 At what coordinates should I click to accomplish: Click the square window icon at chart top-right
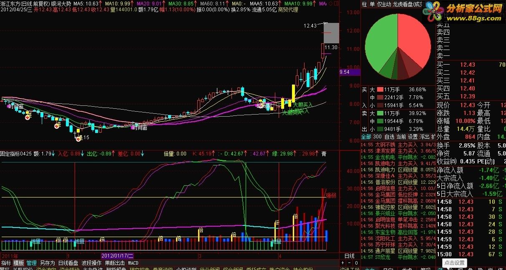pyautogui.click(x=336, y=3)
